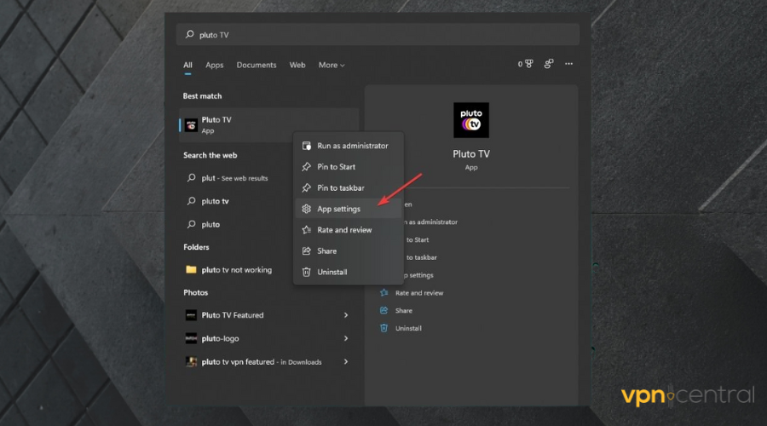Open the three-dots more options icon
This screenshot has height=426, width=767.
[x=568, y=64]
